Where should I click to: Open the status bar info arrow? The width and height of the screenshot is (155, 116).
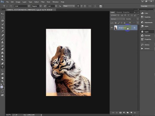pyautogui.click(x=41, y=115)
